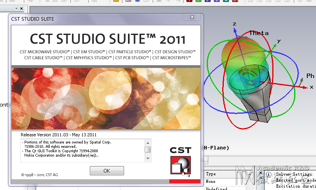This screenshot has height=190, width=316.
Task: Click the Release Version 2011.03 text
Action: click(x=58, y=135)
